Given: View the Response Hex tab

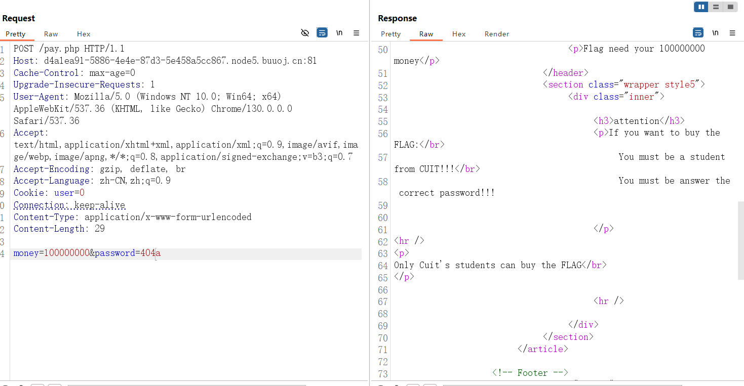Looking at the screenshot, I should click(x=459, y=34).
